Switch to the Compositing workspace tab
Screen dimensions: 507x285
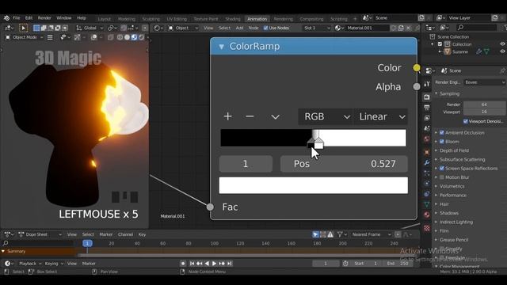tap(311, 19)
